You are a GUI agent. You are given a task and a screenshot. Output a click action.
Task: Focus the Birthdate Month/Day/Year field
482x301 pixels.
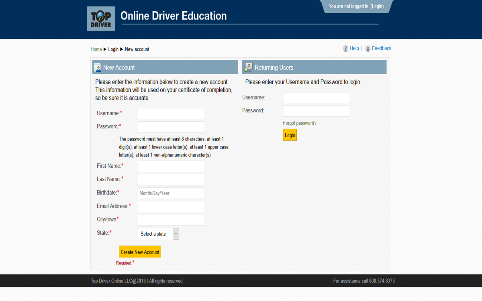(x=171, y=193)
